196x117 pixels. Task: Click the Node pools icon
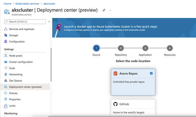pyautogui.click(x=6, y=56)
